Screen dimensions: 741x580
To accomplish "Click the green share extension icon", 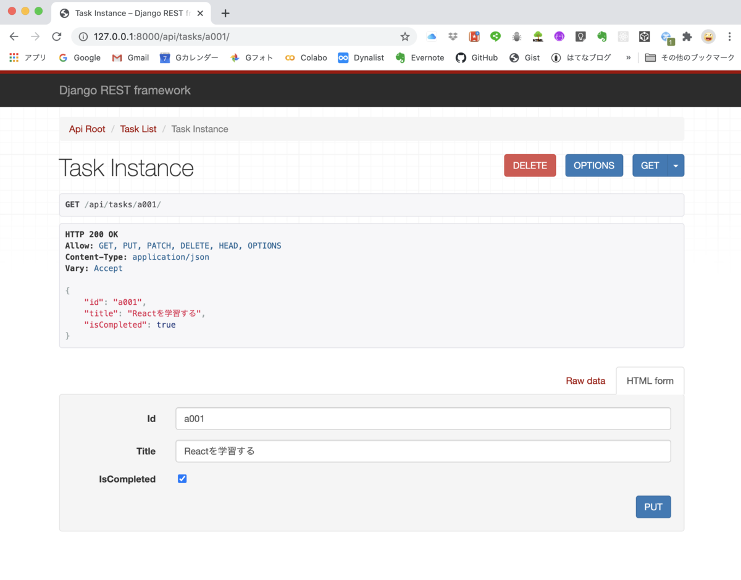I will (x=495, y=37).
